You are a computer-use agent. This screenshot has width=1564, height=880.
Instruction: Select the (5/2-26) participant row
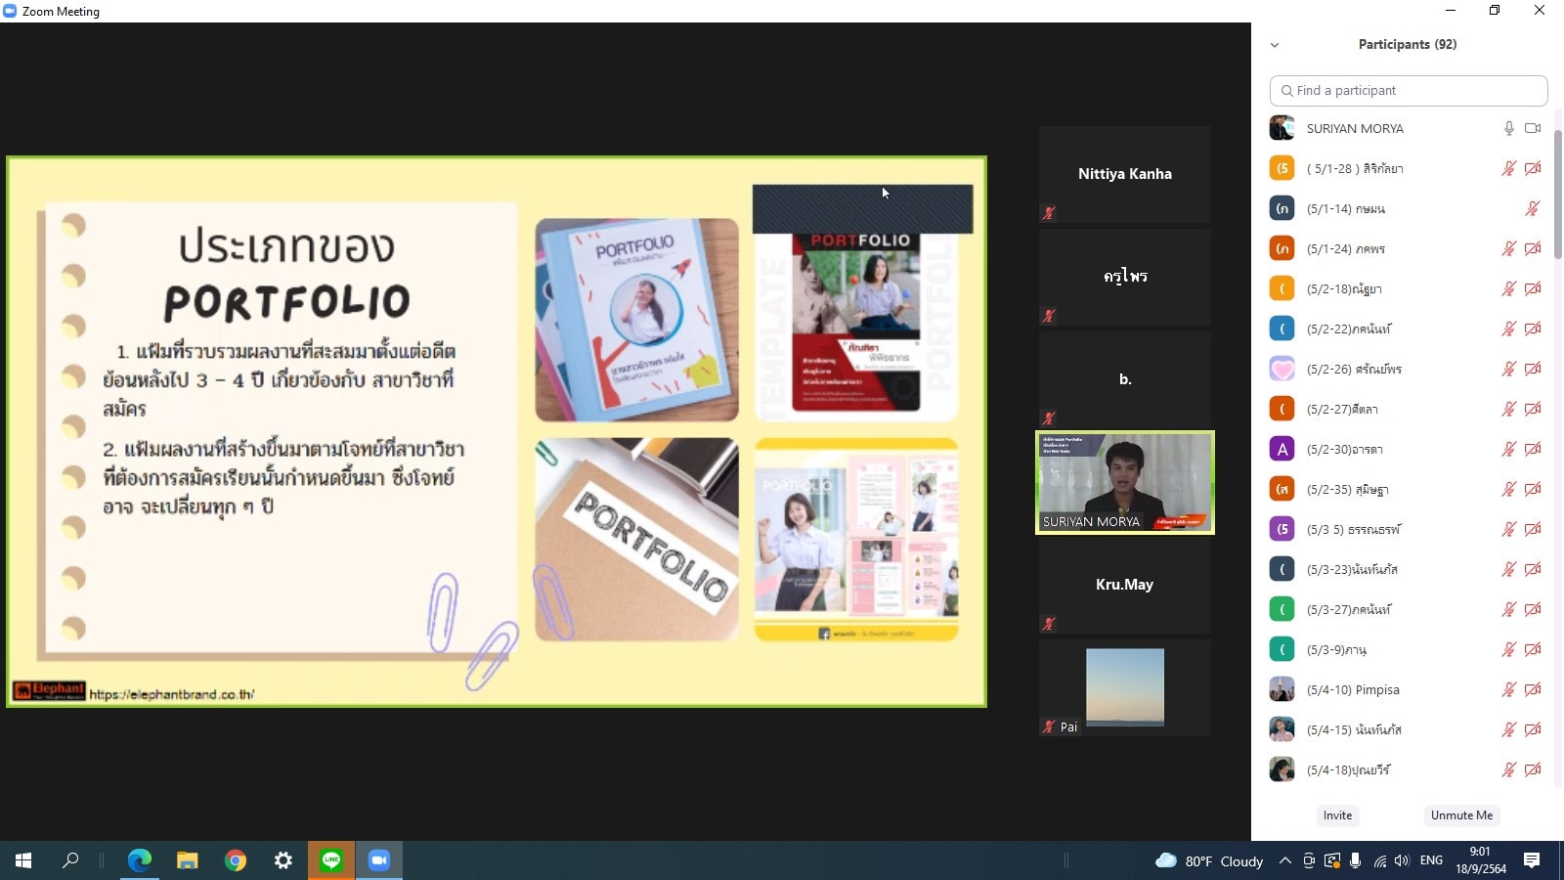[1405, 369]
